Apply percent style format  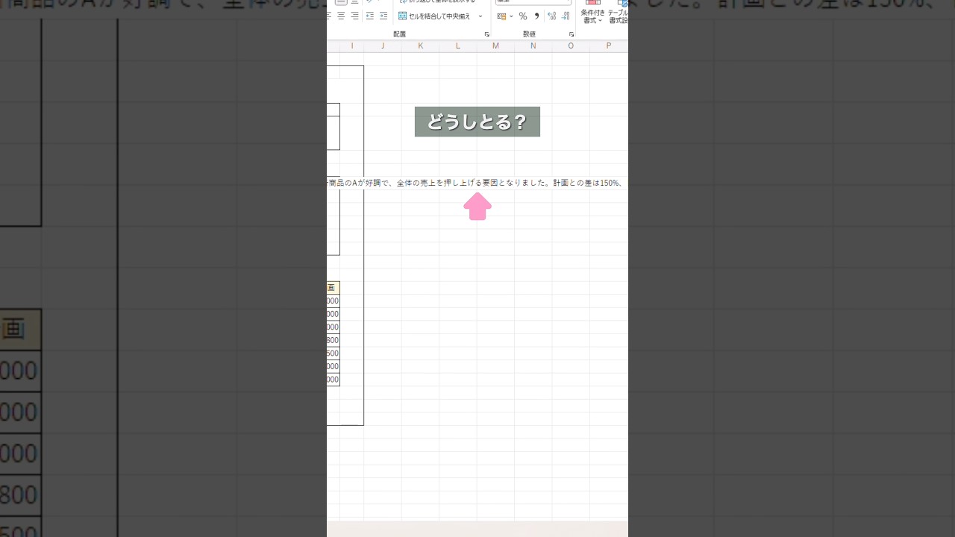click(x=523, y=16)
